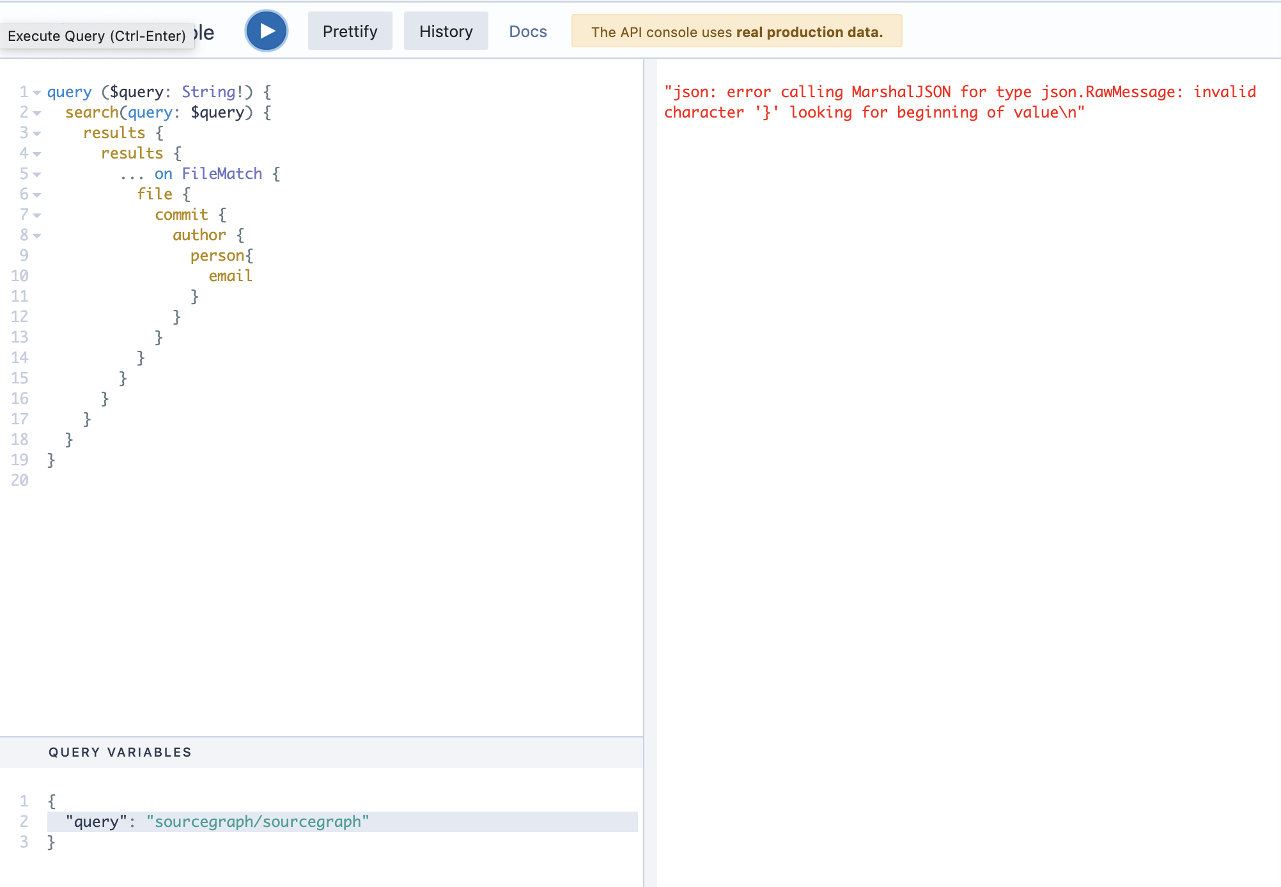This screenshot has height=887, width=1281.
Task: Collapse the FileMatch fragment on line 5
Action: (37, 174)
